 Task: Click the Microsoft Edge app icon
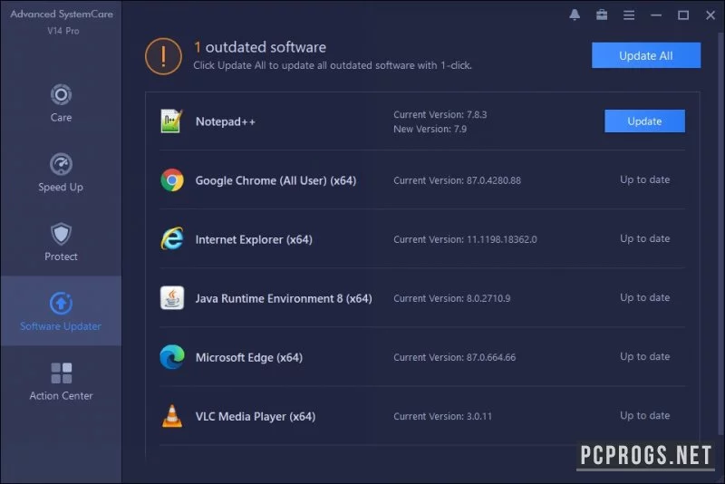[172, 357]
